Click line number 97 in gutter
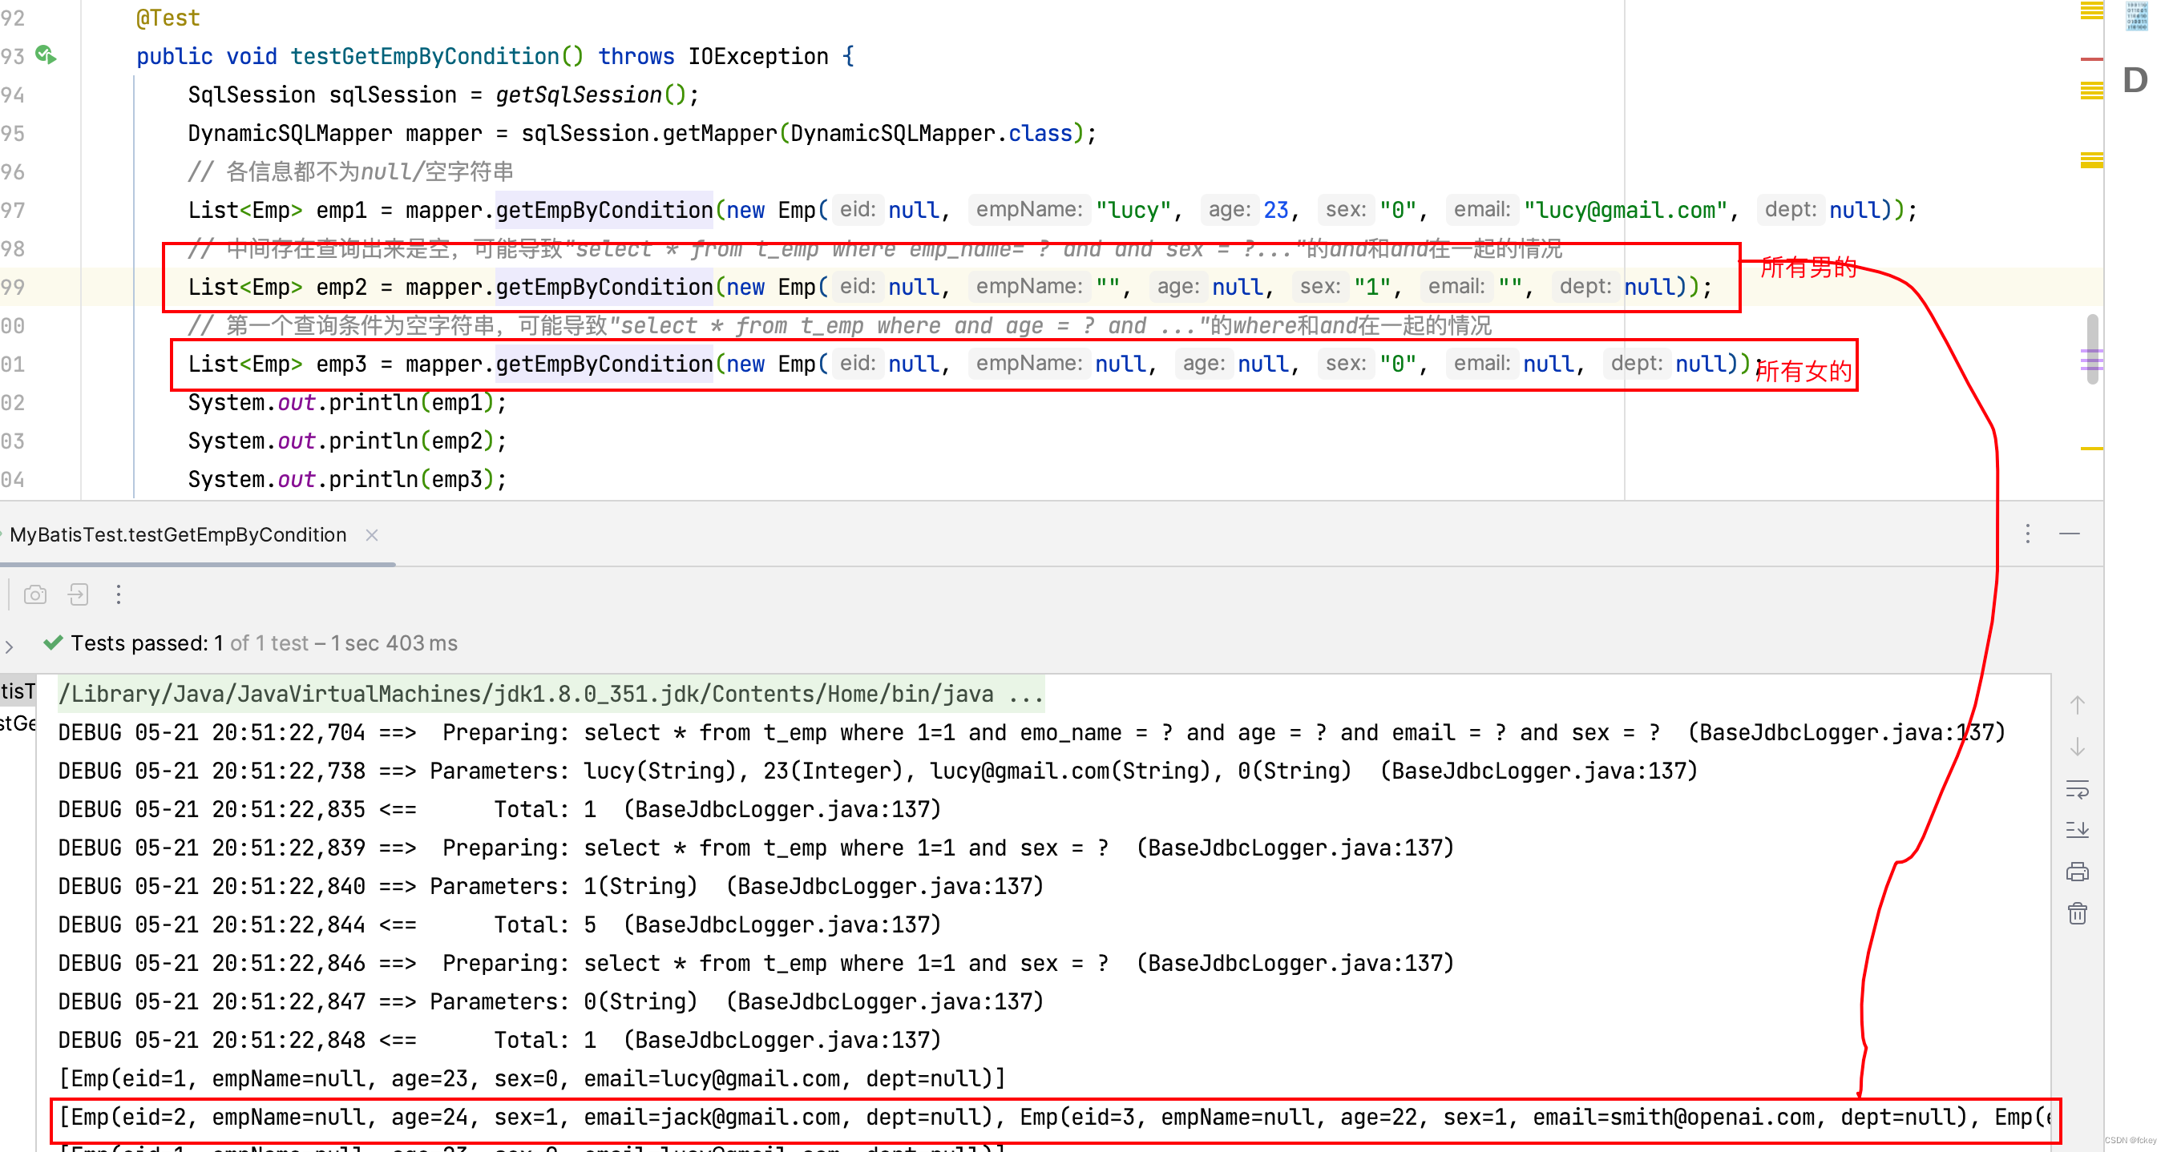This screenshot has width=2169, height=1152. click(13, 211)
